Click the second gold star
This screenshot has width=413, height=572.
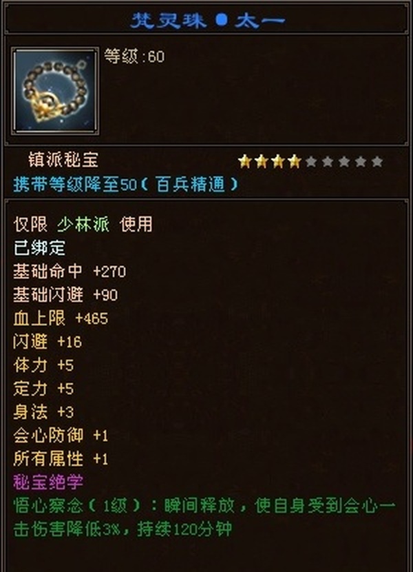click(262, 161)
